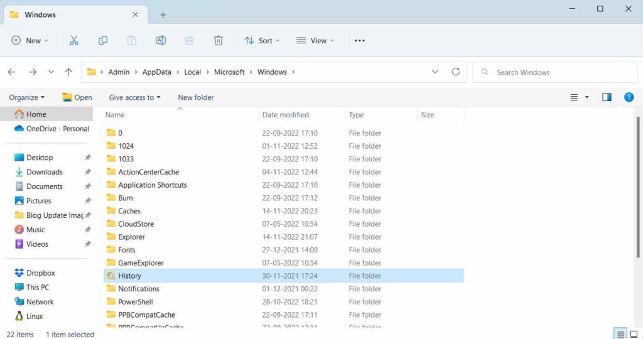
Task: Refresh the current folder view
Action: [456, 72]
